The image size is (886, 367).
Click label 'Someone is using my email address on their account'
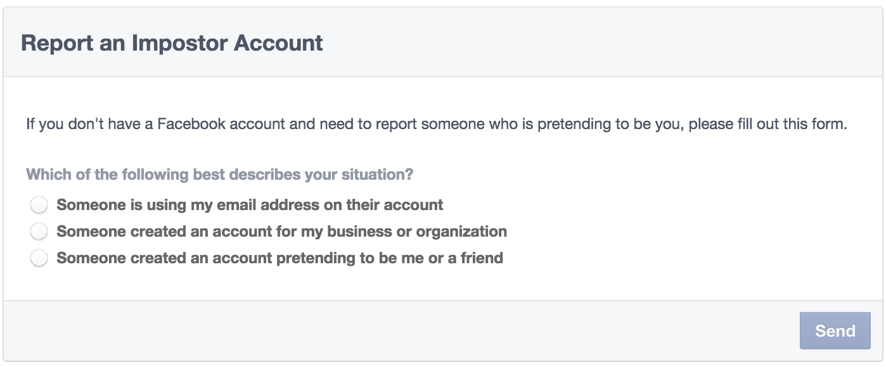(x=250, y=205)
